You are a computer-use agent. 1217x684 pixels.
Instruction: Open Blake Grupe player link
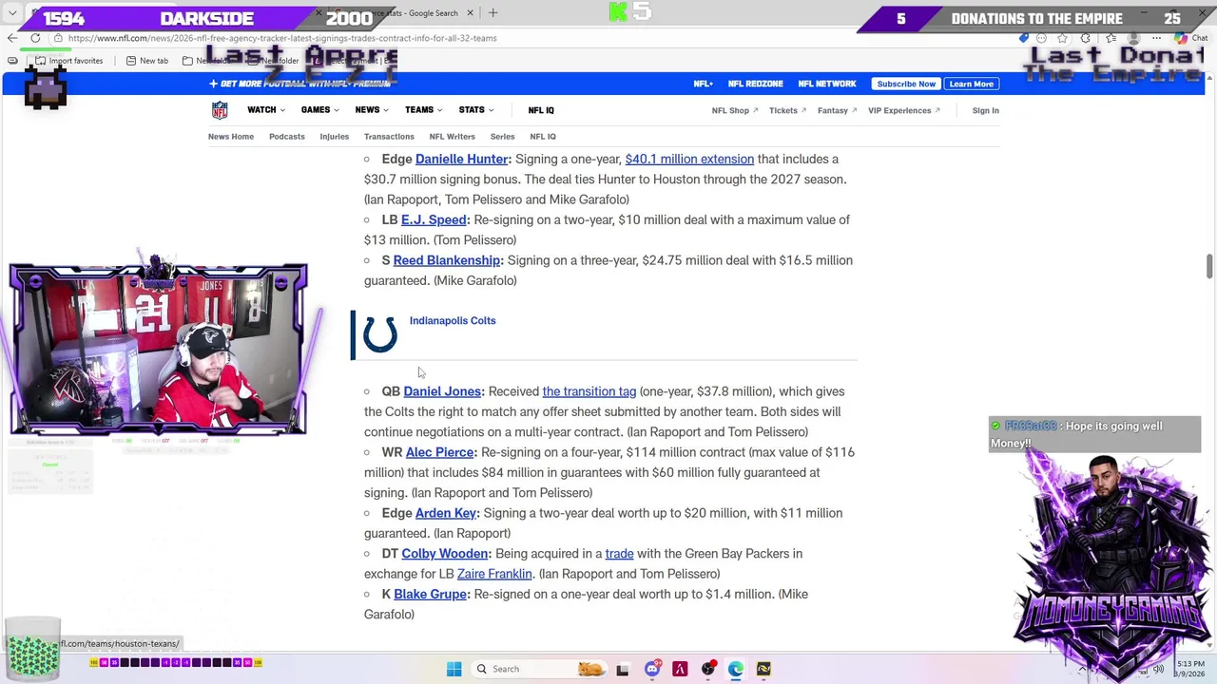(430, 594)
